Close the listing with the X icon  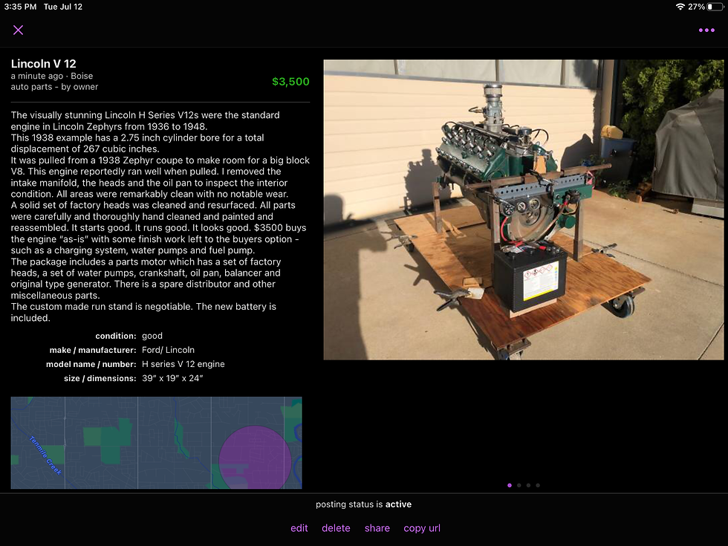(x=18, y=30)
